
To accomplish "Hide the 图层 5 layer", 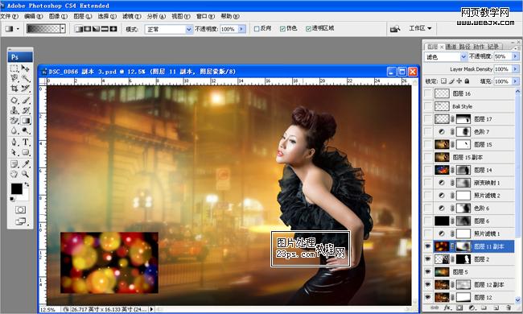I will [428, 272].
